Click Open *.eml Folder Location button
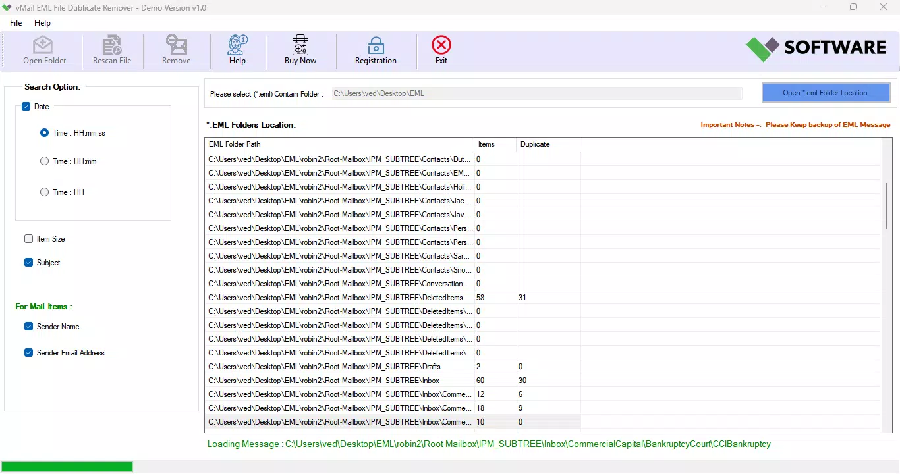The width and height of the screenshot is (900, 474). click(826, 93)
